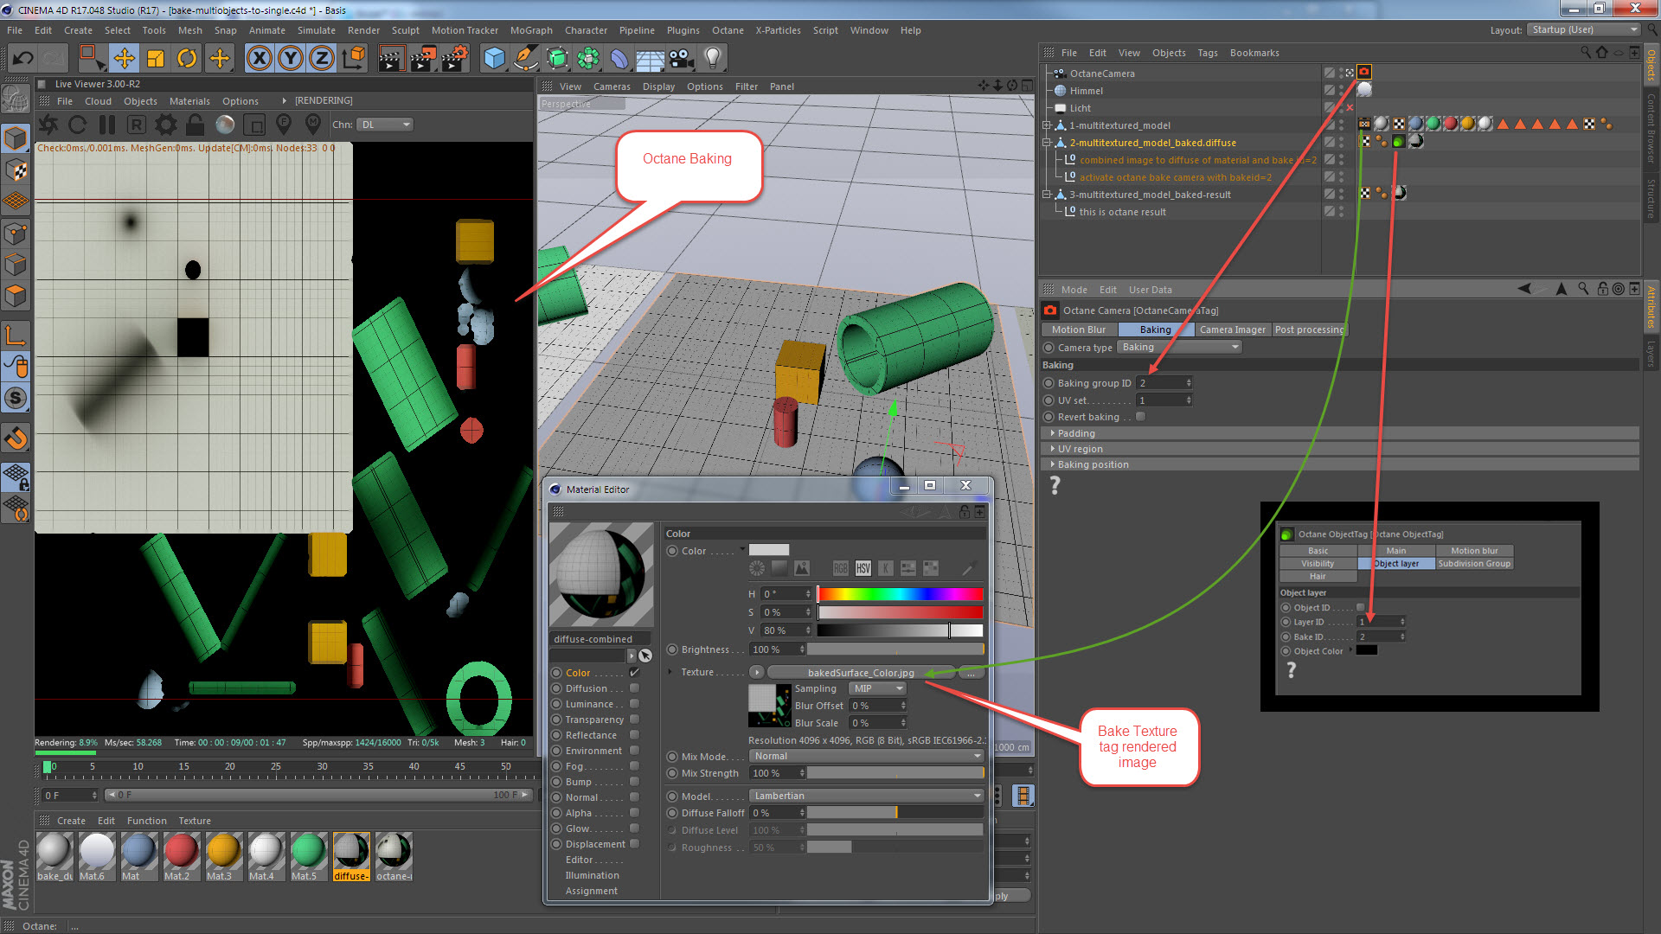Enable the Reflectance channel checkbox
The image size is (1661, 934).
634,735
